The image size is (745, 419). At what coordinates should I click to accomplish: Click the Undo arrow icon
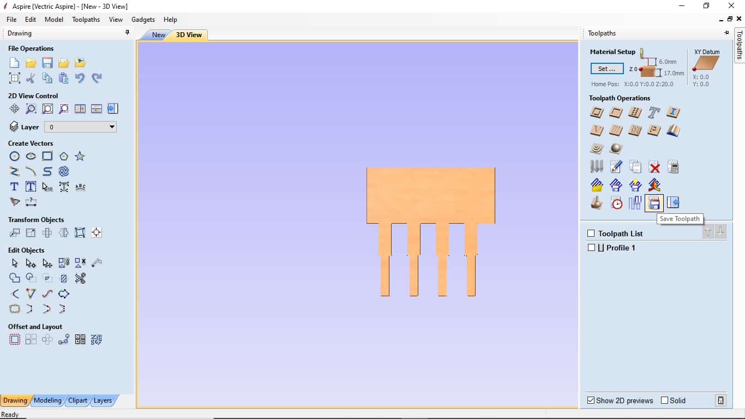point(80,78)
